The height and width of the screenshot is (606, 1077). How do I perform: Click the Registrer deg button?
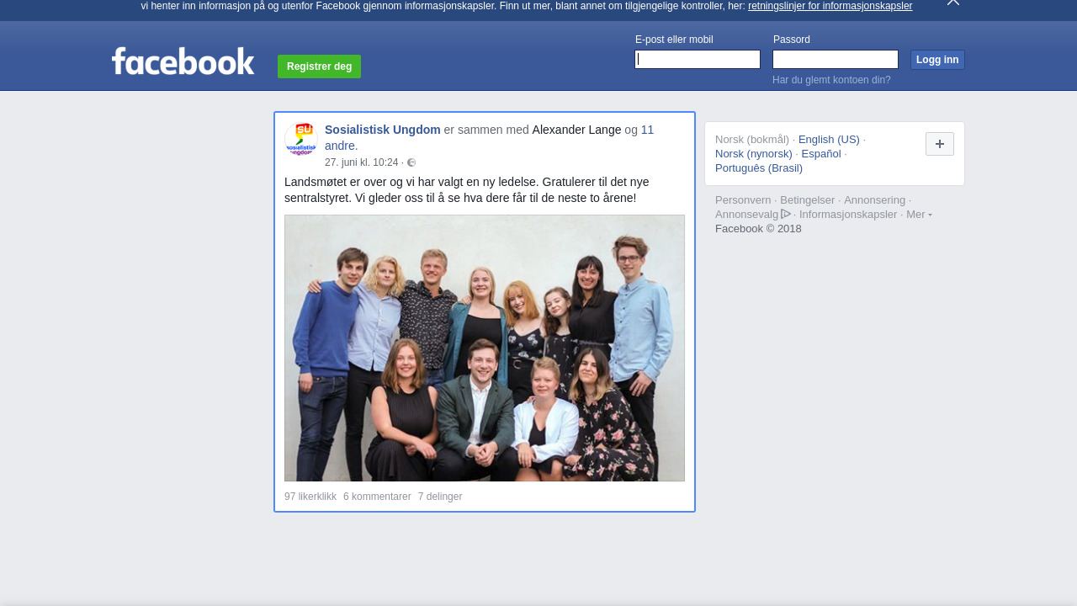pos(319,66)
